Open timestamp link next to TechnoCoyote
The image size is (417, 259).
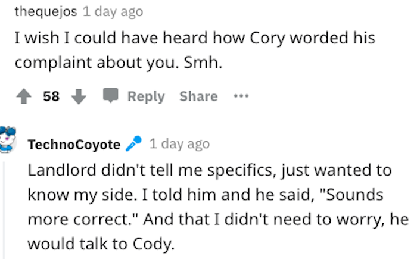(x=179, y=144)
